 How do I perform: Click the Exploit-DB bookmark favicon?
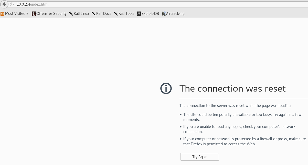(x=139, y=14)
